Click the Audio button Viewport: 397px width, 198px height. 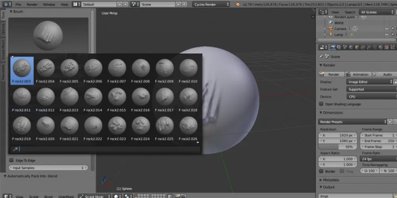384,75
